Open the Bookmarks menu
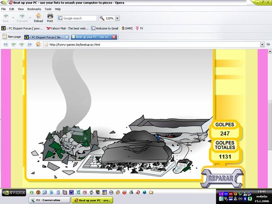The image size is (272, 204). pos(34,9)
